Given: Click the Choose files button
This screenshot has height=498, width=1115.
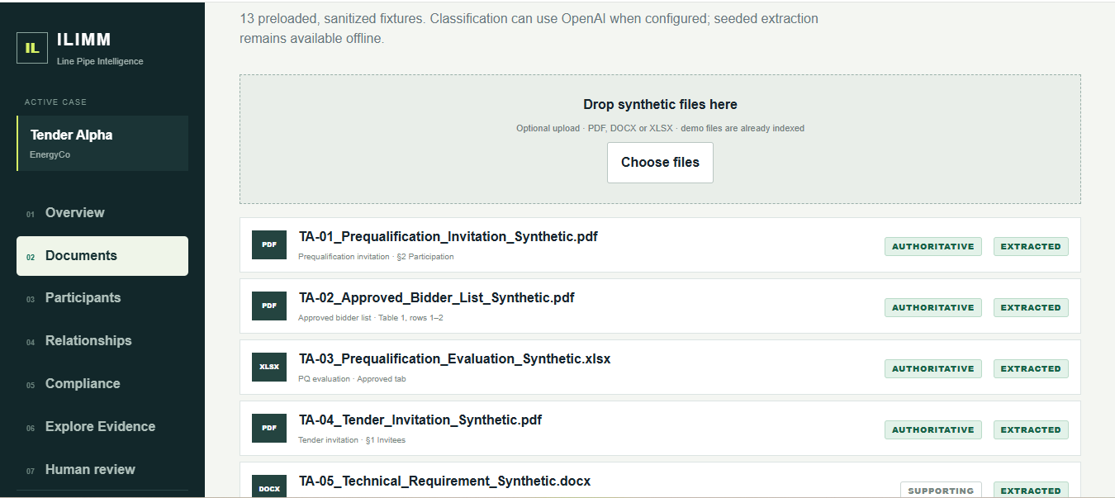Looking at the screenshot, I should pos(660,163).
